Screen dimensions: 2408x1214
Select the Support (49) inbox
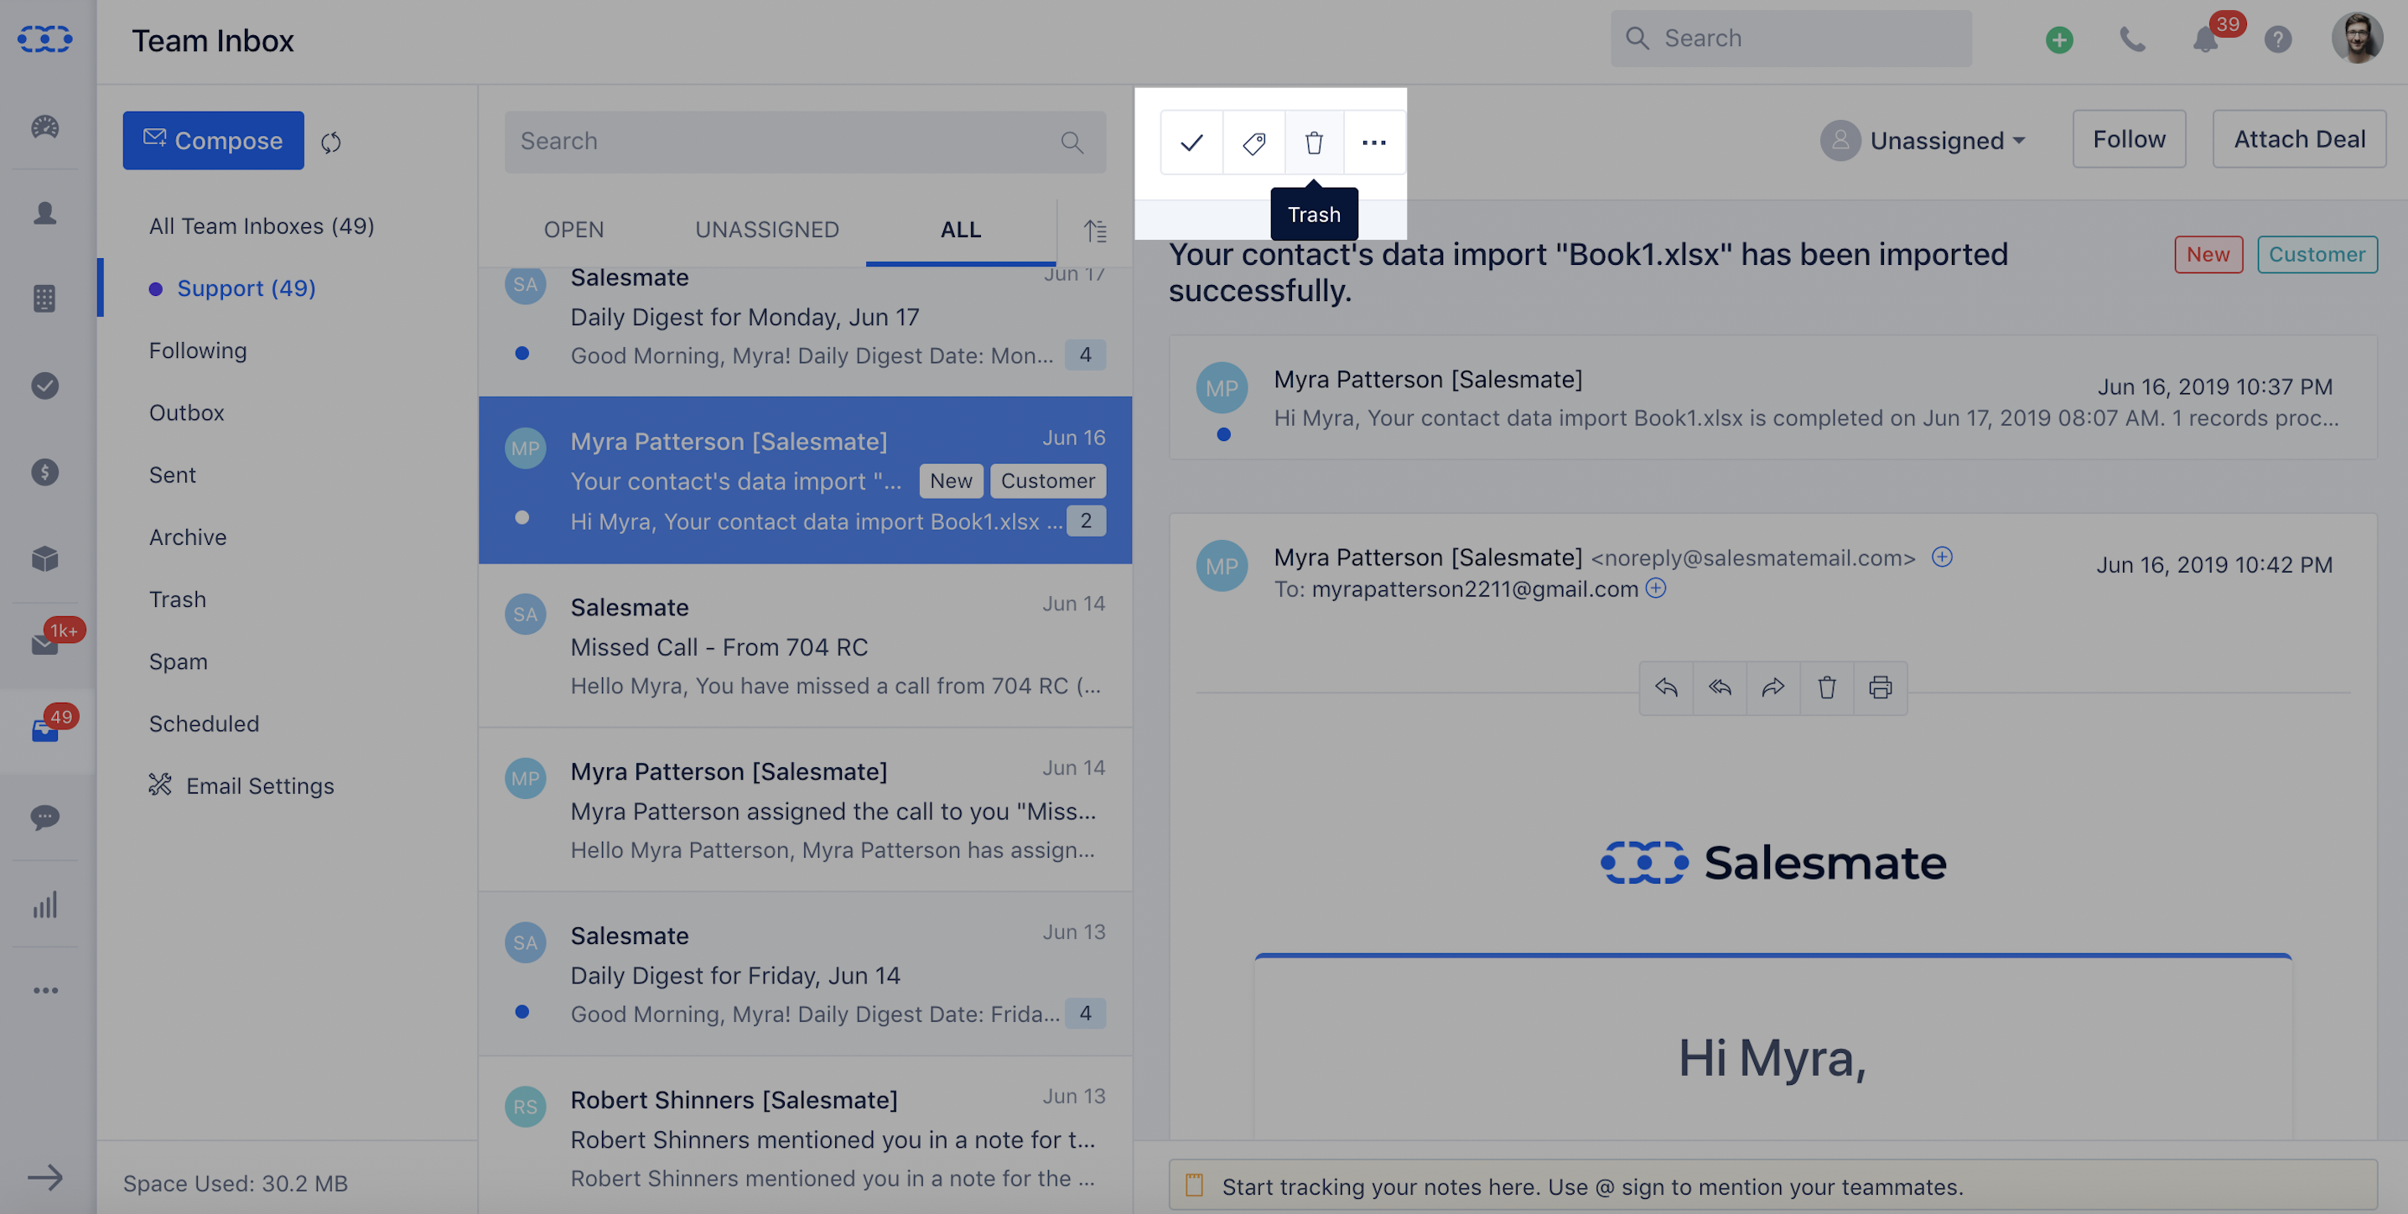coord(247,288)
